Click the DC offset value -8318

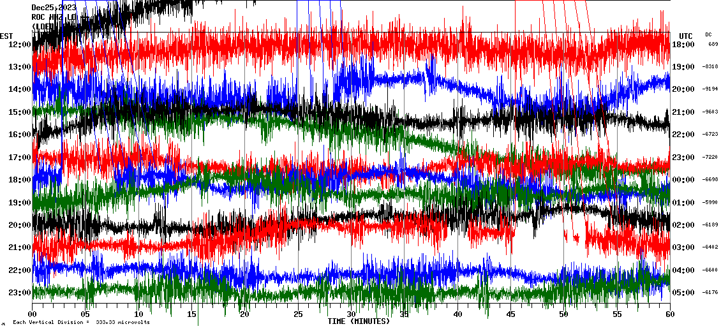pos(710,67)
